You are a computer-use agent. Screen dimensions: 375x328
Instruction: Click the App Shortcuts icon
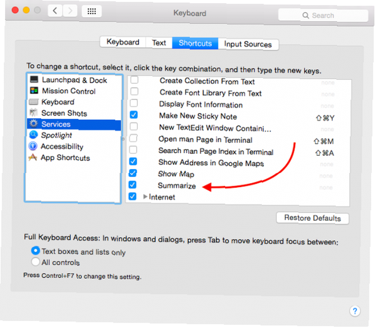33,157
